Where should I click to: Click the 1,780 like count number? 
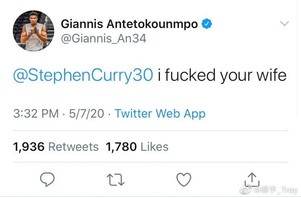pyautogui.click(x=121, y=147)
